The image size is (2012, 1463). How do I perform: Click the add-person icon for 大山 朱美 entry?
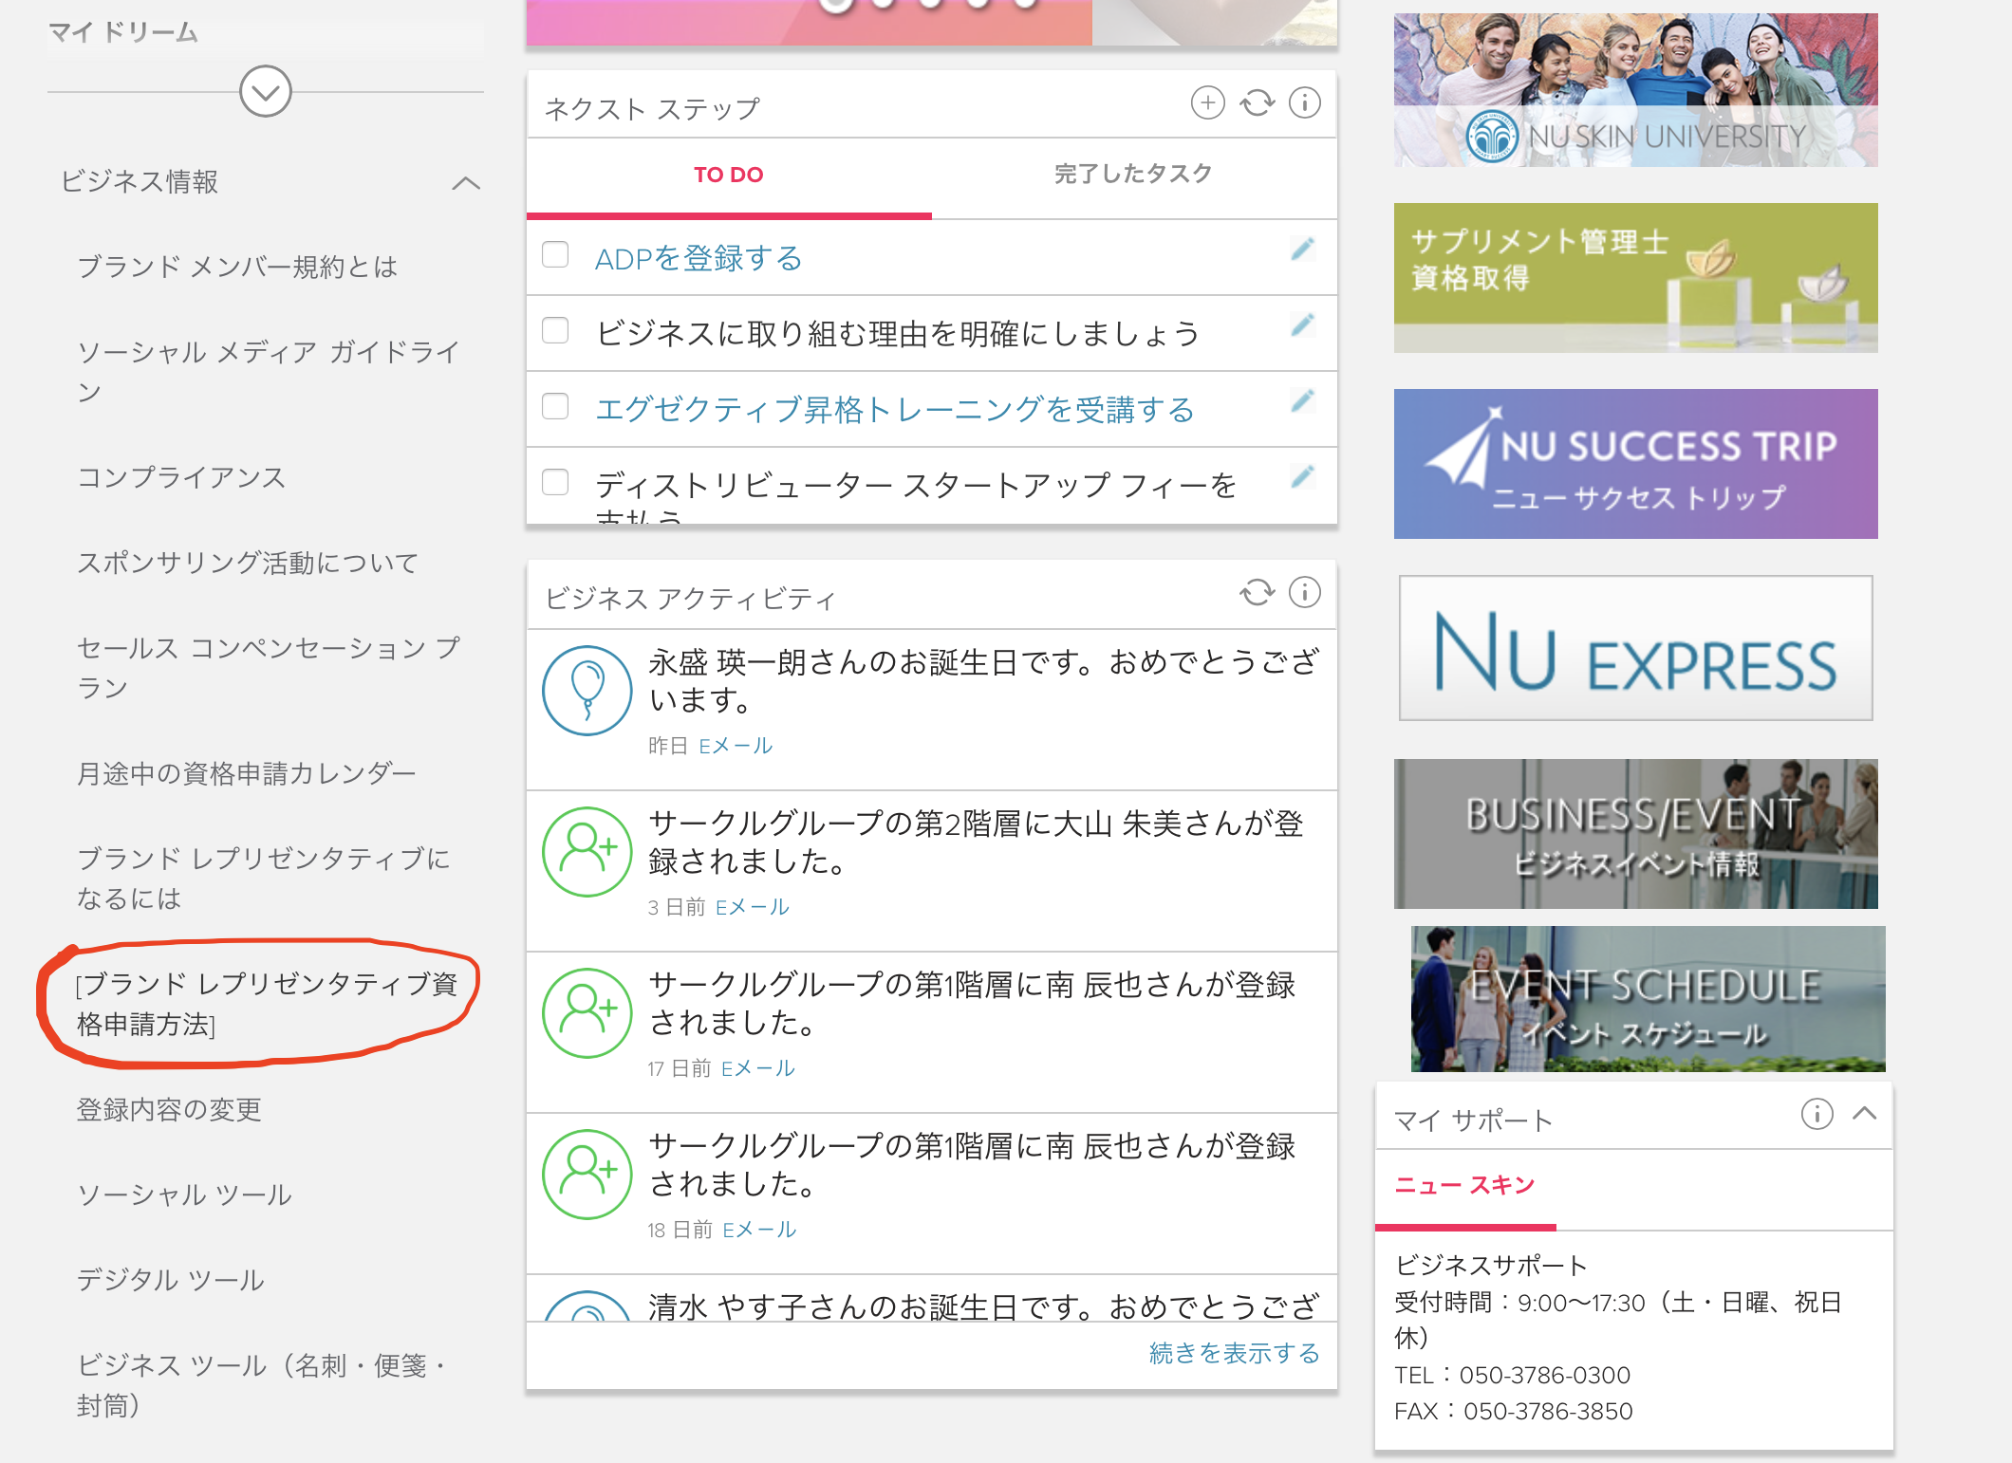point(587,852)
